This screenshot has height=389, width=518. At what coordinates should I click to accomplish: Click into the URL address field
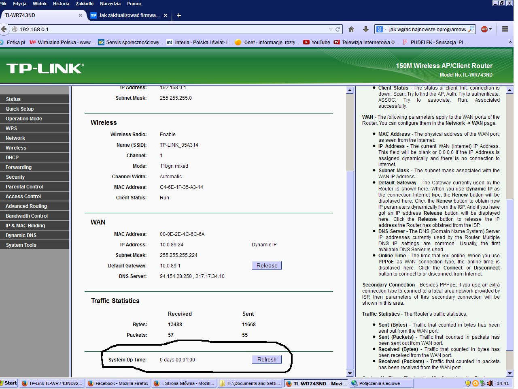170,29
